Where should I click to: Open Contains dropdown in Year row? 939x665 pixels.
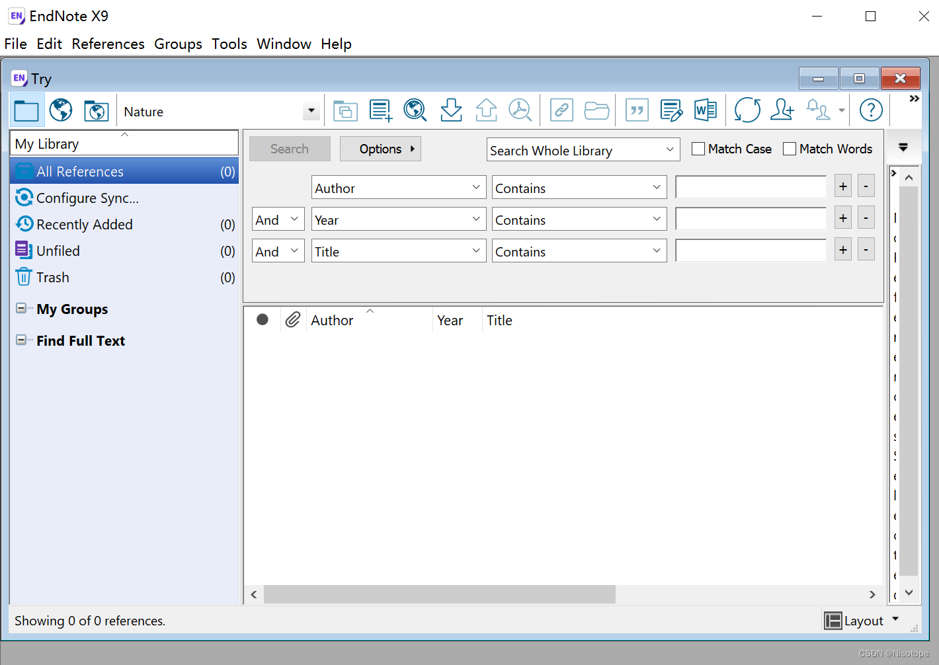(x=579, y=219)
